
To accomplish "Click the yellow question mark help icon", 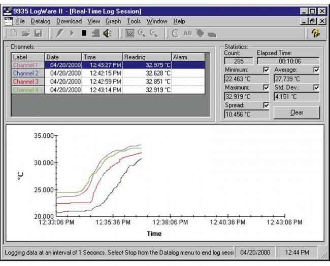I will click(315, 33).
